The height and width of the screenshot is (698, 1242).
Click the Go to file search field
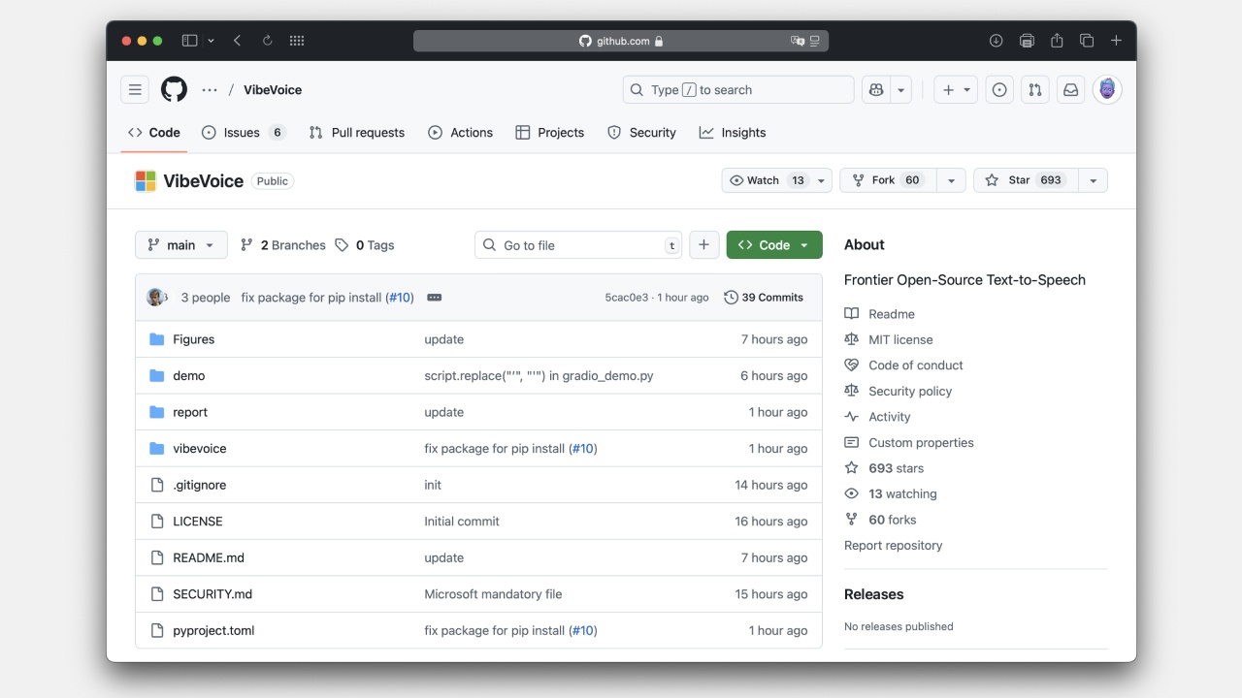pos(578,245)
